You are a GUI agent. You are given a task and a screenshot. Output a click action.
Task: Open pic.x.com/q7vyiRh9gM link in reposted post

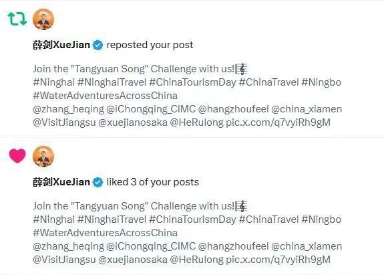click(x=278, y=122)
